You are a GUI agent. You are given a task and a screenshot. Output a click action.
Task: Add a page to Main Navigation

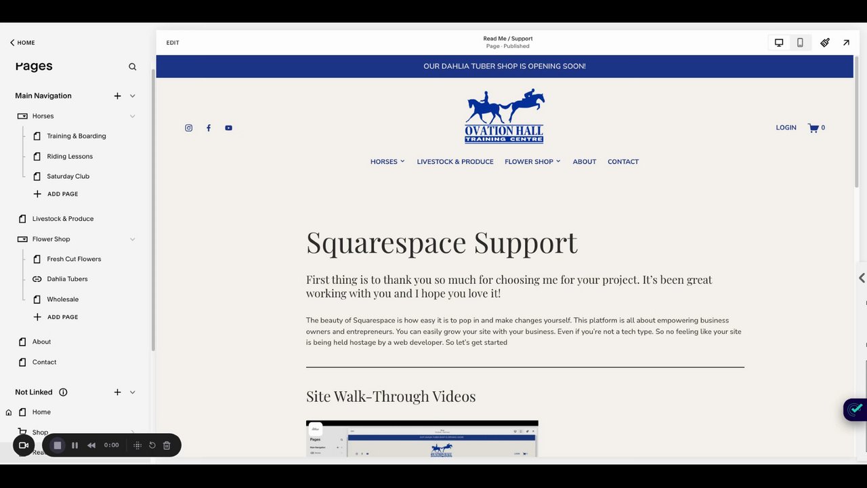tap(117, 96)
